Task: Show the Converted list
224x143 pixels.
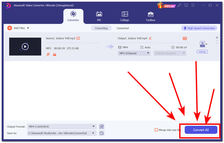Action: [123, 28]
